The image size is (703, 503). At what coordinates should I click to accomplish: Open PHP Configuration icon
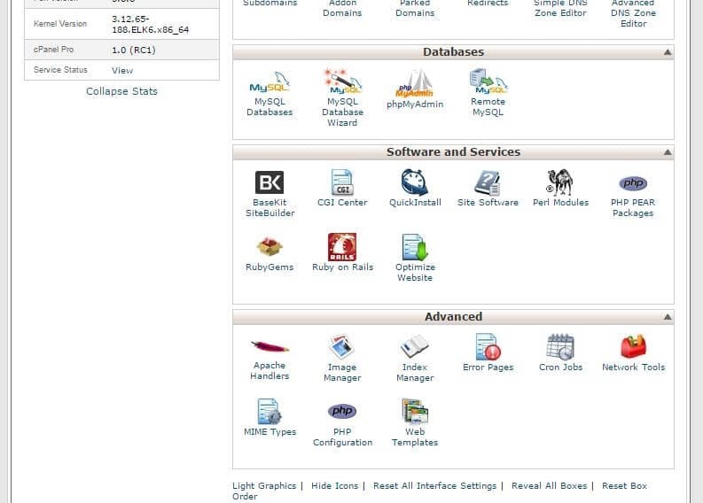tap(342, 411)
